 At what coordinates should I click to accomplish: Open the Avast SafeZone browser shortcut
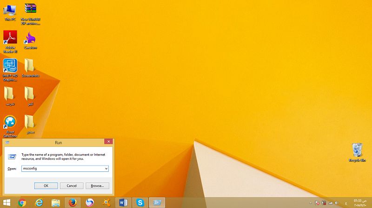[x=10, y=126]
